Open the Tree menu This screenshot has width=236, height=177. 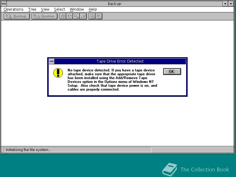click(32, 9)
